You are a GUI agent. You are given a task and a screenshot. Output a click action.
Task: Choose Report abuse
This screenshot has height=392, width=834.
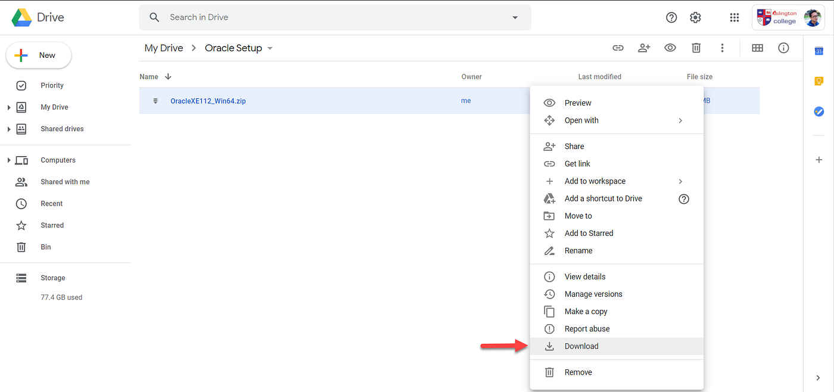pos(617,329)
